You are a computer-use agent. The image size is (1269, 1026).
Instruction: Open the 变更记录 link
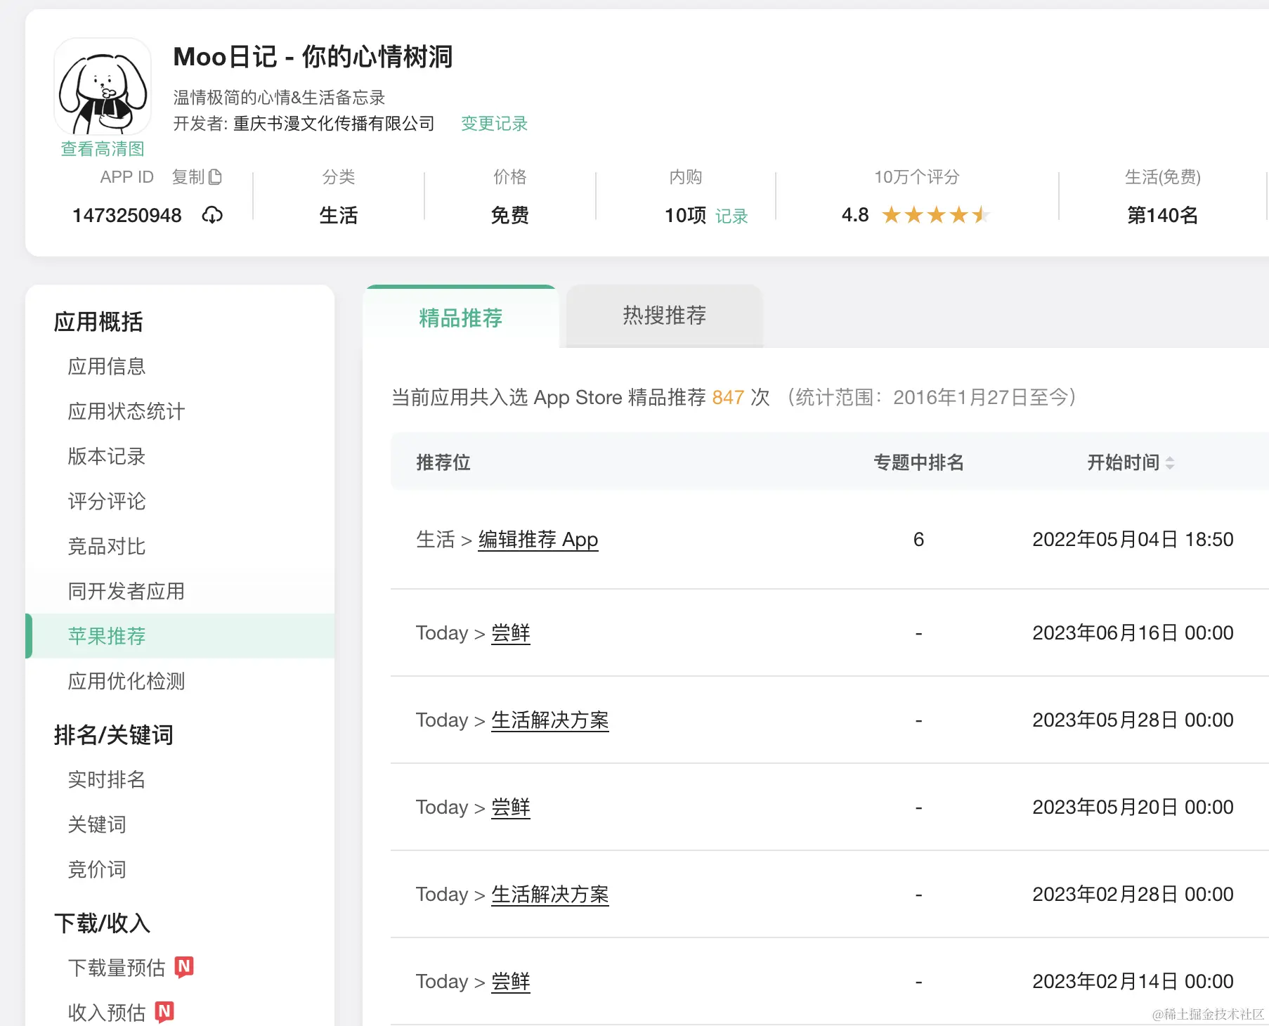tap(494, 124)
